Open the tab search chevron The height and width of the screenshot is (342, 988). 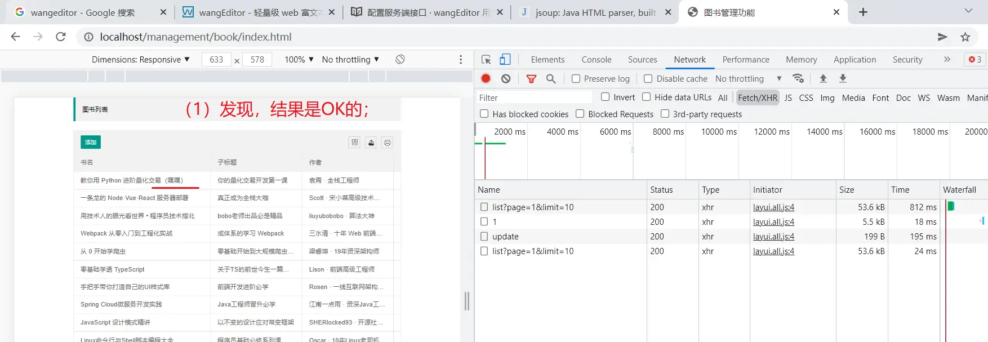[968, 11]
